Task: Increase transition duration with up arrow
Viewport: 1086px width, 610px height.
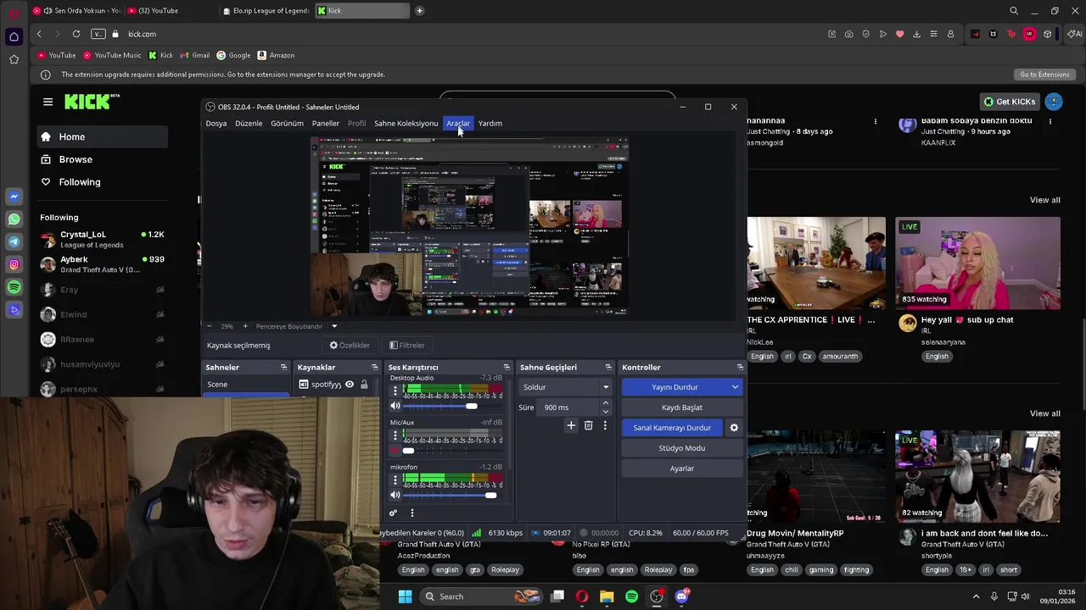Action: tap(605, 404)
